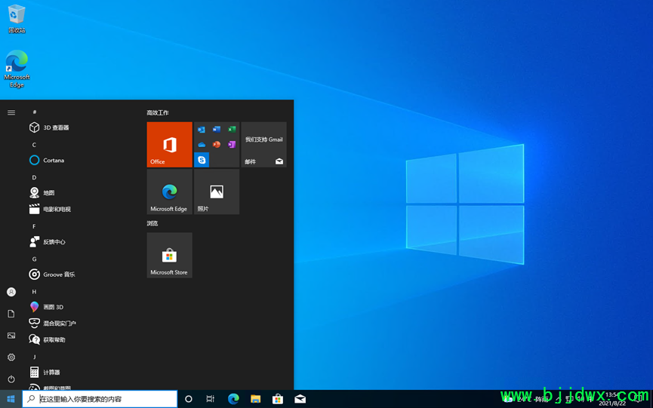Open the 邮件 mail tile
The width and height of the screenshot is (653, 408).
point(263,144)
